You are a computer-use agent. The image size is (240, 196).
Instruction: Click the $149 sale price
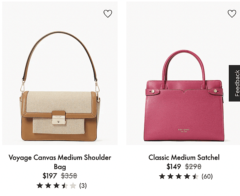[174, 167]
